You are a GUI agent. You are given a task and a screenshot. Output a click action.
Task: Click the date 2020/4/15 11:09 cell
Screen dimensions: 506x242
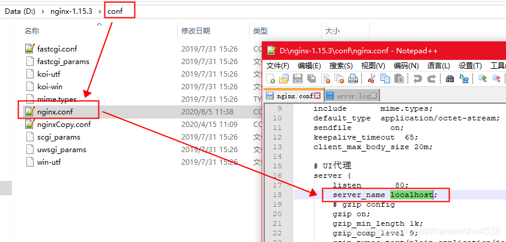tap(209, 125)
